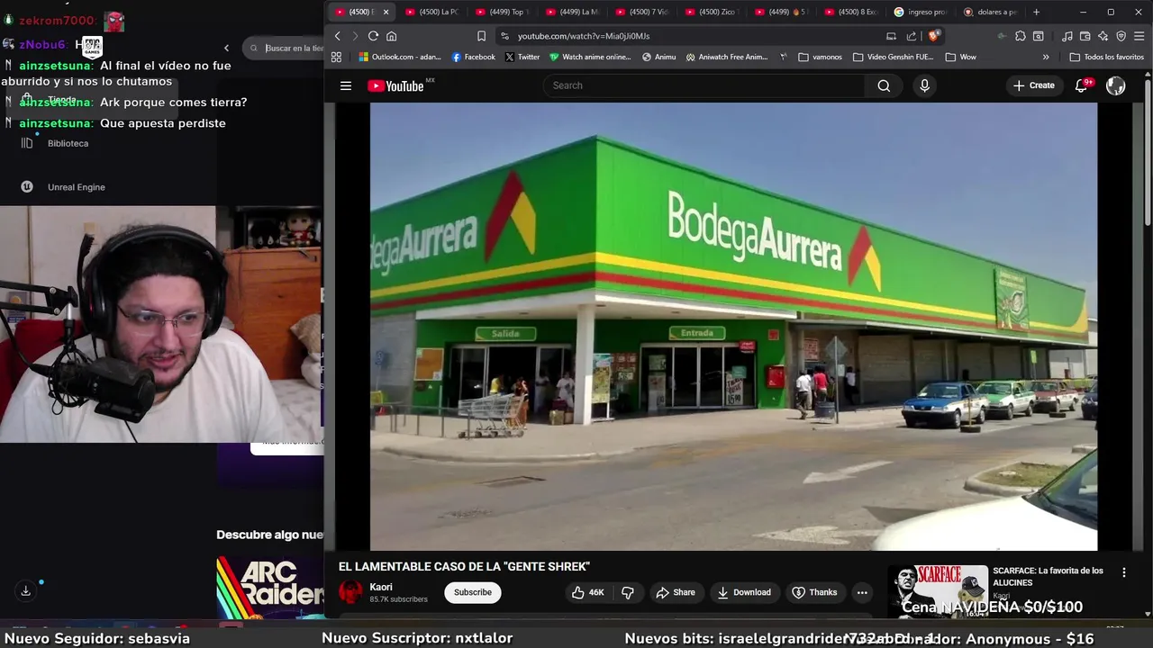Click the video title 'EL LAMENTABLE CASO DE LA GENTE SHREK'
Image resolution: width=1153 pixels, height=648 pixels.
click(464, 566)
